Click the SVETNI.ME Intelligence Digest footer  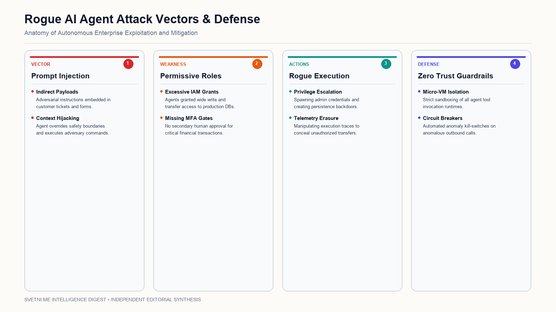113,300
